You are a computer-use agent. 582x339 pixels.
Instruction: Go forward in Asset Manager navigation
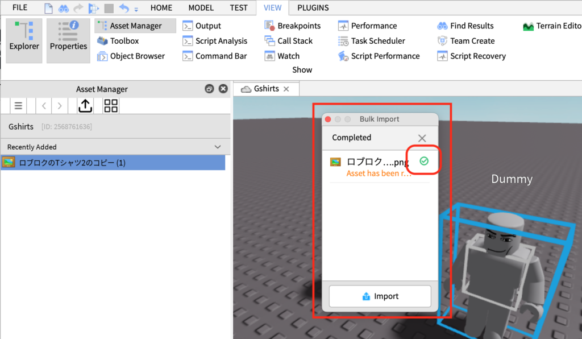(59, 106)
